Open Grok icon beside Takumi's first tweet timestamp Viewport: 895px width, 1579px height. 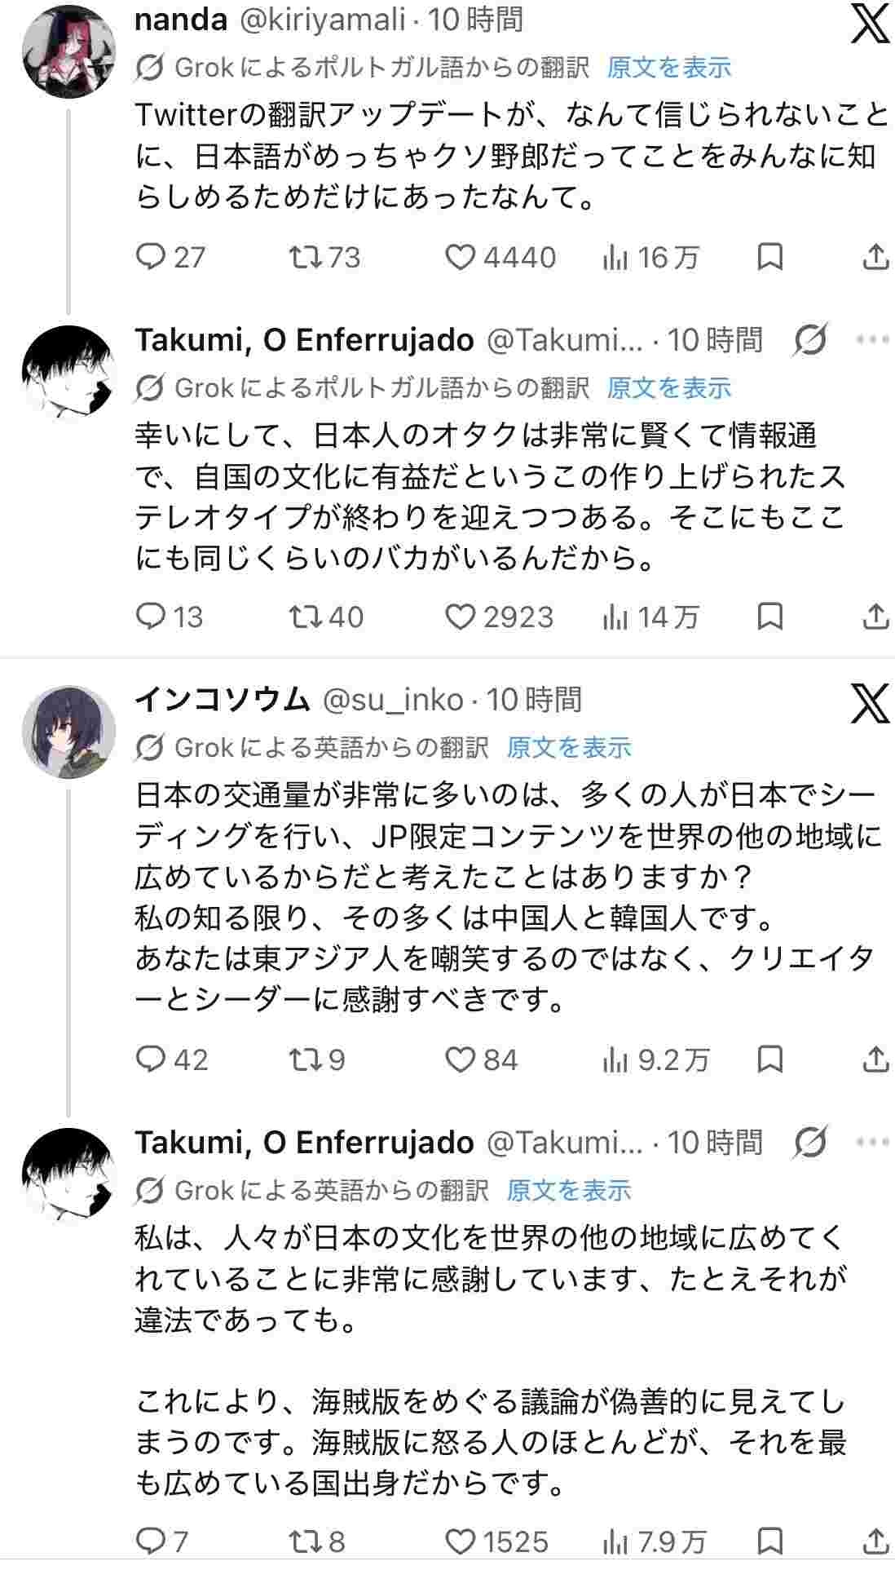point(809,340)
